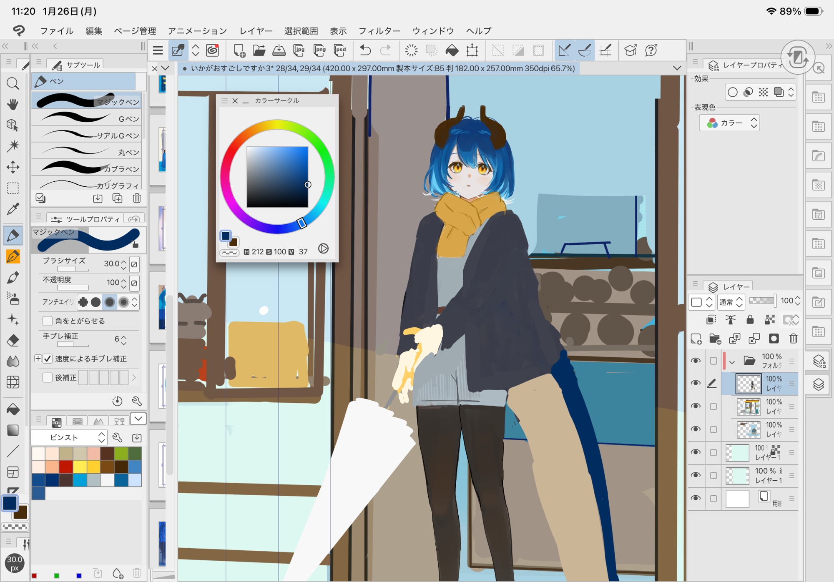
Task: Click the Fill bucket tool
Action: coord(13,409)
